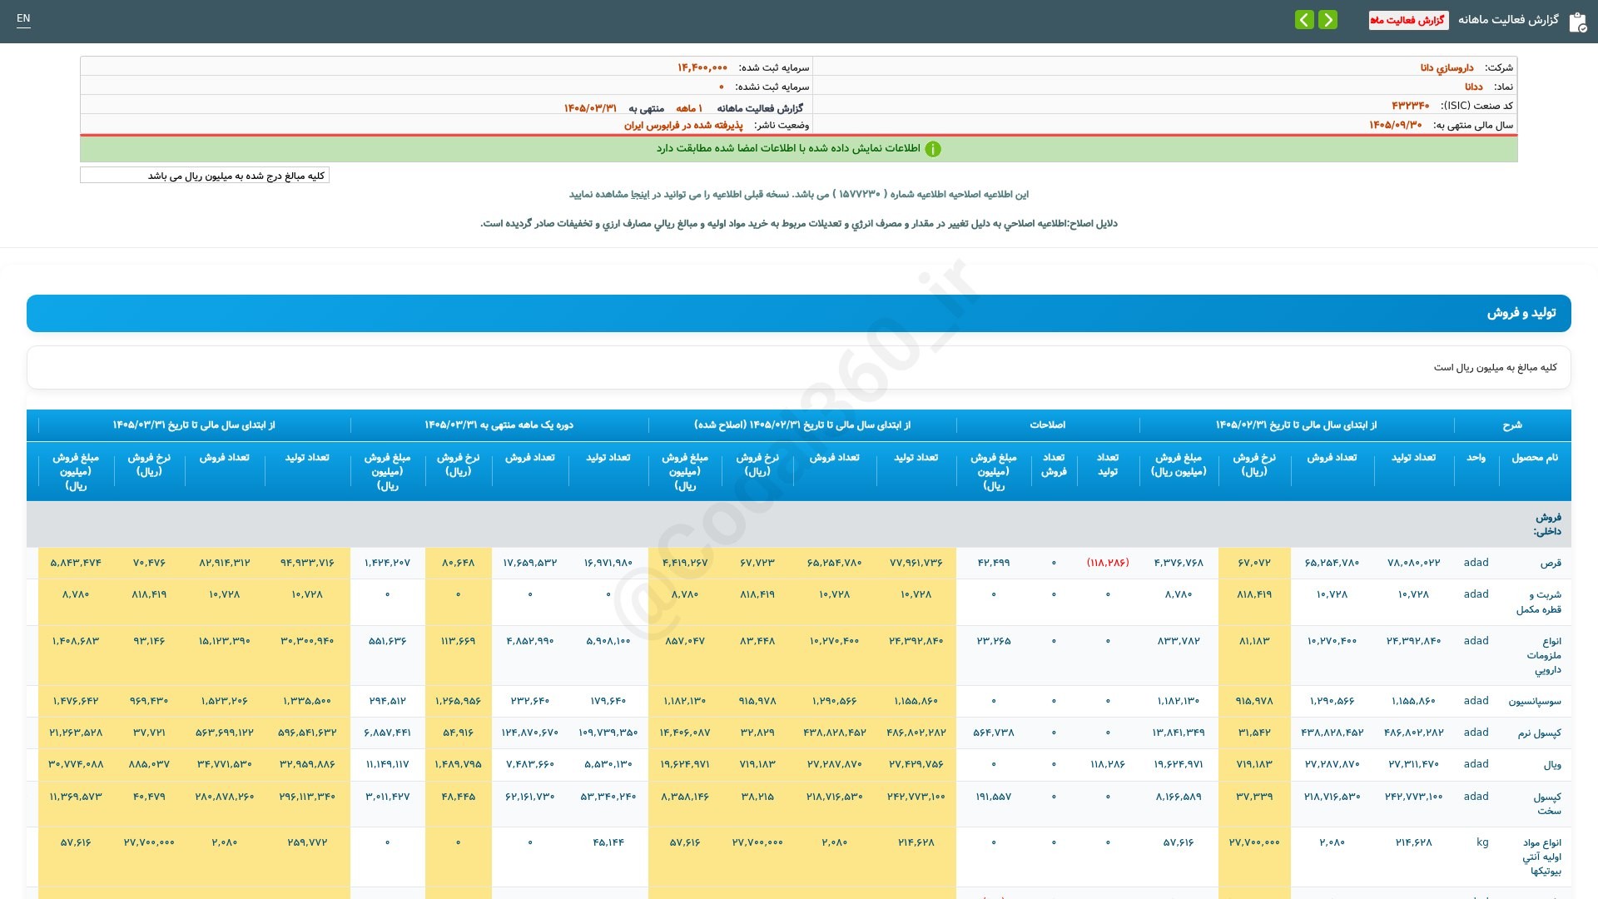Click the فروش داخلی group row

point(799,524)
